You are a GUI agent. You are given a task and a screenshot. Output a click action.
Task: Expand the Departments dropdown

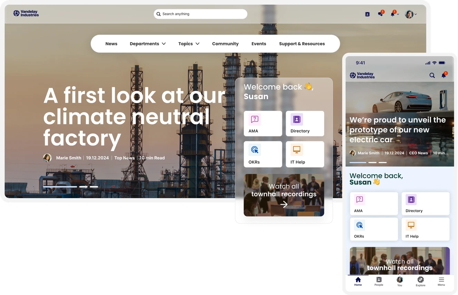[x=148, y=43]
